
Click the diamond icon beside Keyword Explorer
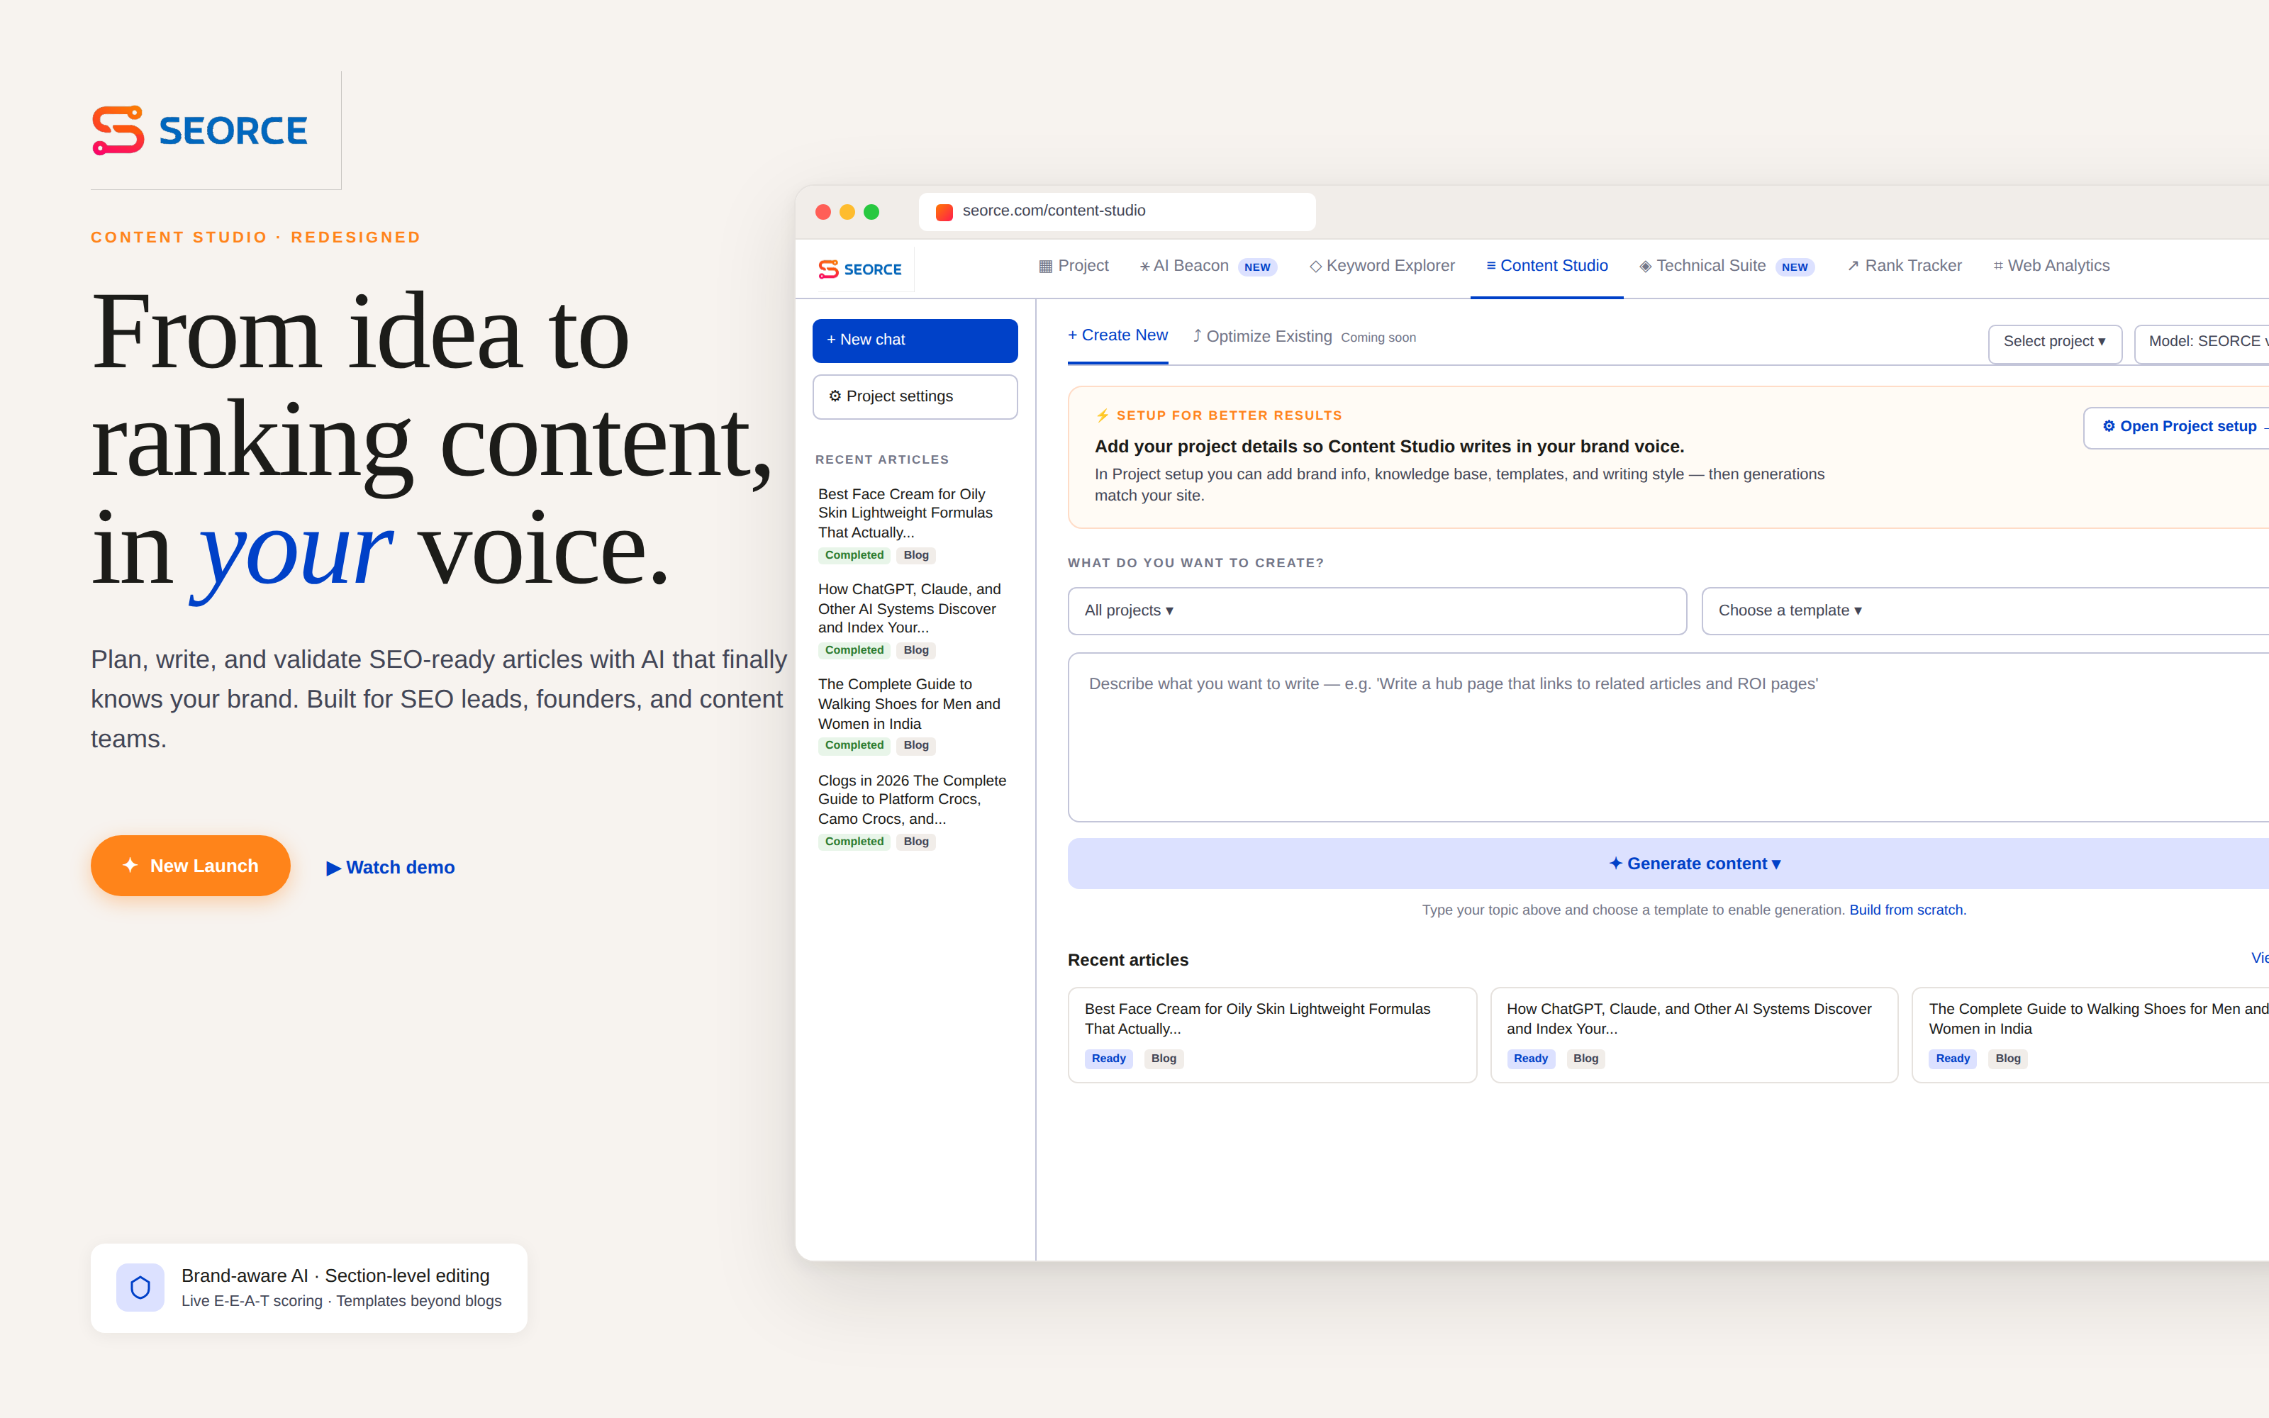click(1315, 267)
